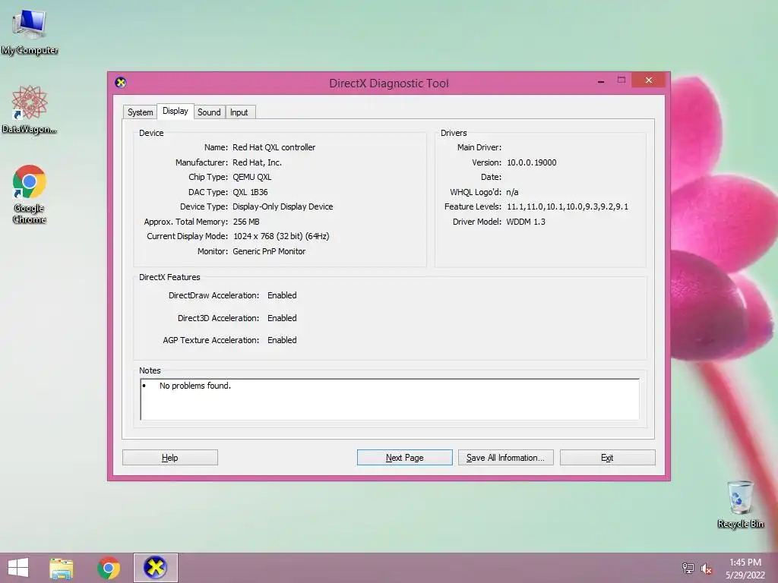778x583 pixels.
Task: Click the 'WDDM 1.3' driver model value
Action: (x=526, y=222)
